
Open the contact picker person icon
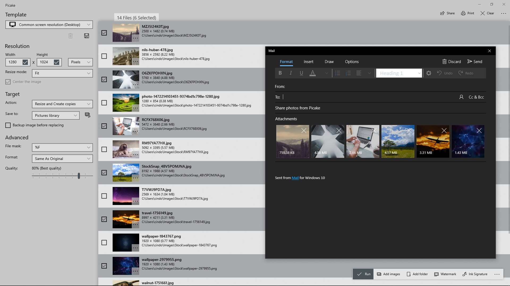point(461,97)
